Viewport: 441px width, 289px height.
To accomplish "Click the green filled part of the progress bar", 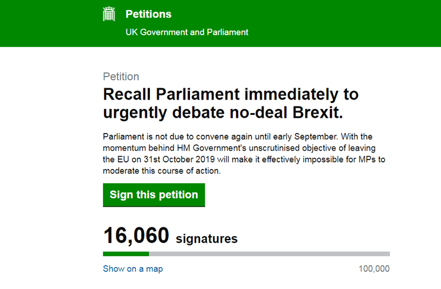I will 126,254.
